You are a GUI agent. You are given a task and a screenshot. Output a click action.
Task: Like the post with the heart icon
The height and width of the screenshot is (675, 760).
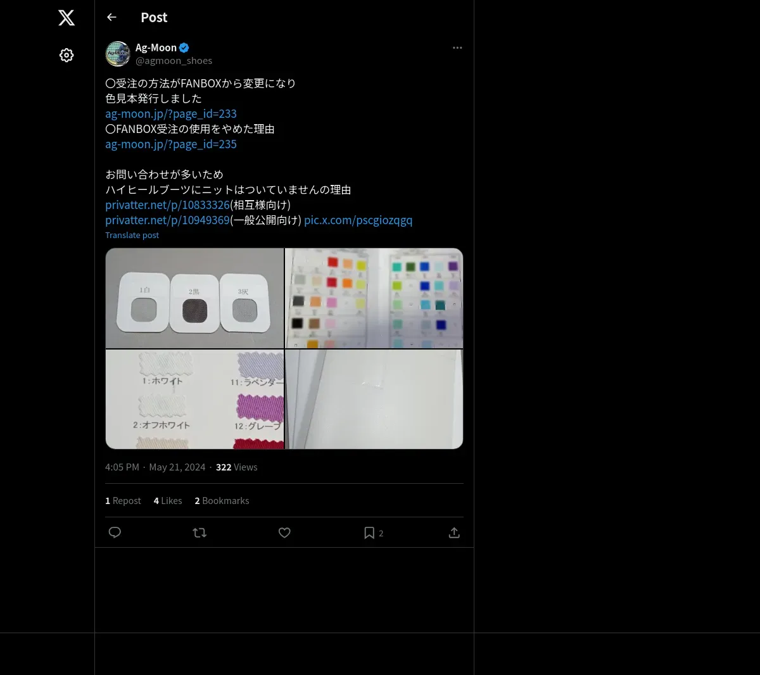(x=284, y=533)
